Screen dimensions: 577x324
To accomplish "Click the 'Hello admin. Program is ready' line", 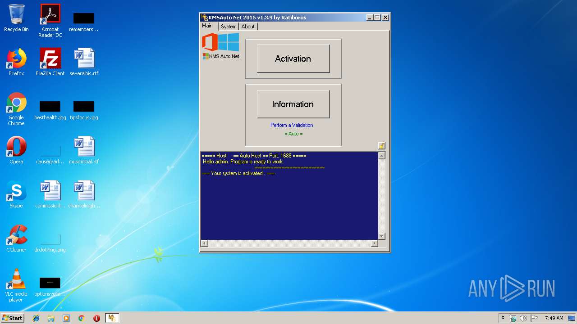I will pyautogui.click(x=243, y=162).
